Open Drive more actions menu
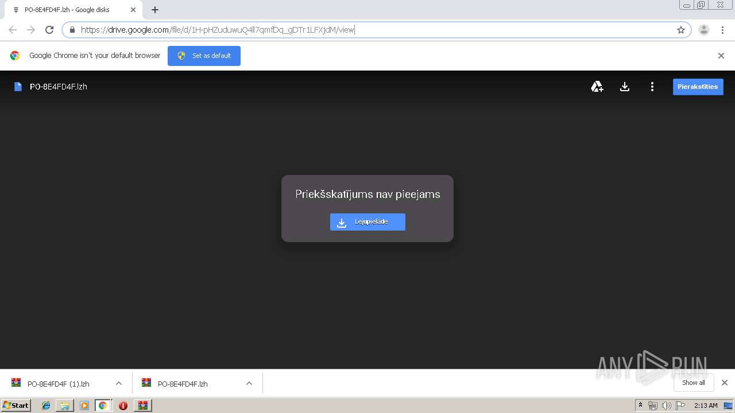 click(652, 87)
